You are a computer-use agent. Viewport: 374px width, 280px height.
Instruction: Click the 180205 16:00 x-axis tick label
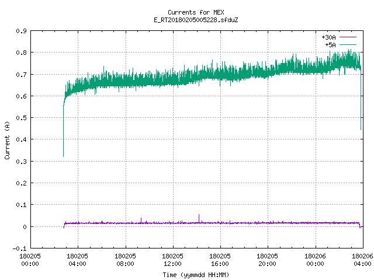click(220, 260)
